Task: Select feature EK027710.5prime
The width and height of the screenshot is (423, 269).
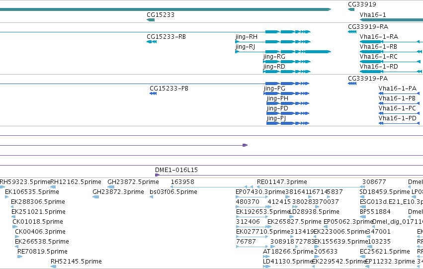Action: click(263, 232)
